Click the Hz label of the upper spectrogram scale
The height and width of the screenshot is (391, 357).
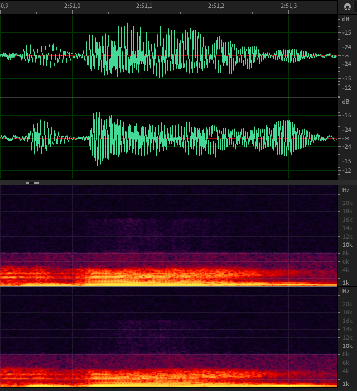346,190
